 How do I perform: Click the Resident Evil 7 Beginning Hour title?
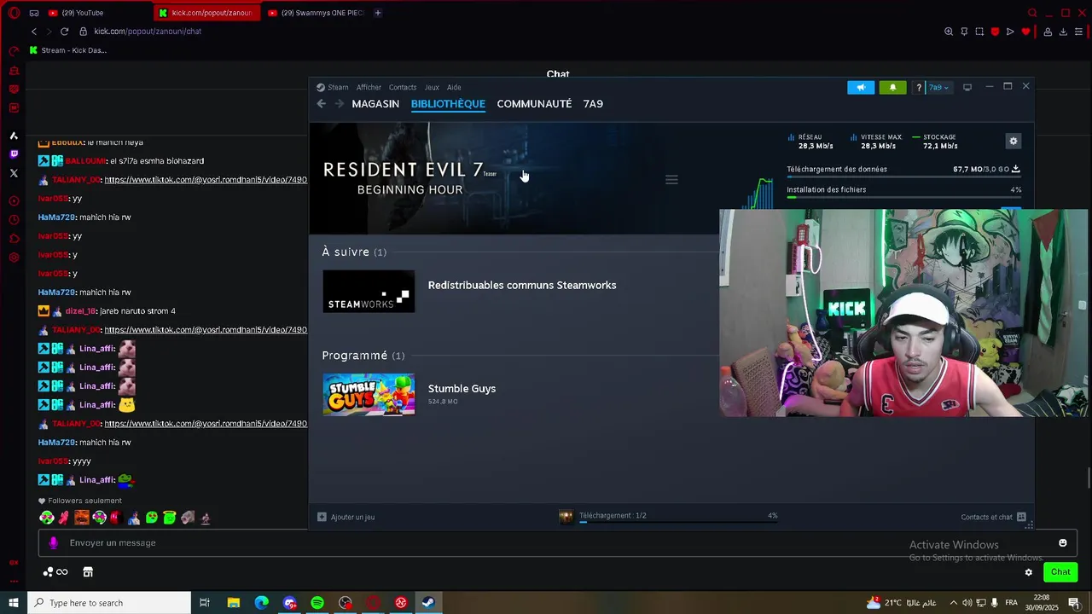click(x=409, y=178)
